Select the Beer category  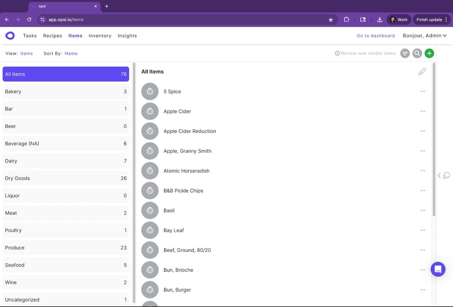coord(66,126)
